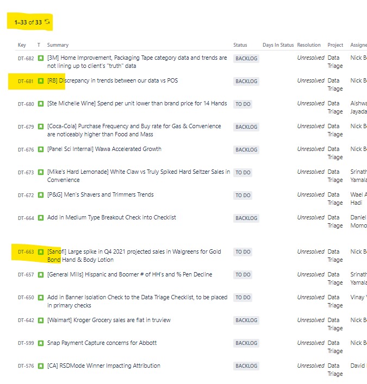Open issue key DT-599
The height and width of the screenshot is (384, 367).
point(26,343)
